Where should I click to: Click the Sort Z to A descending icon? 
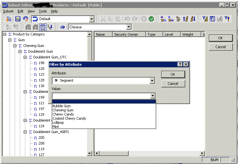click(x=171, y=19)
